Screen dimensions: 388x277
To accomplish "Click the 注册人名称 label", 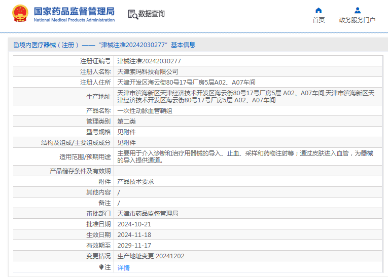I will click(x=95, y=72).
